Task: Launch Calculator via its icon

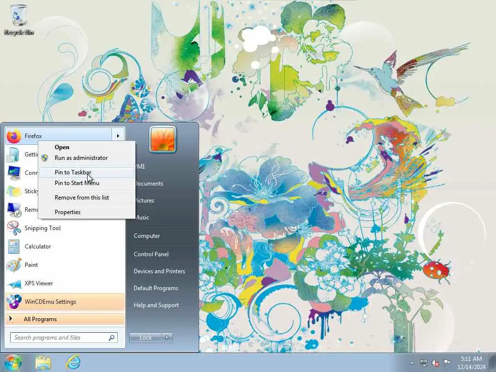Action: 14,247
